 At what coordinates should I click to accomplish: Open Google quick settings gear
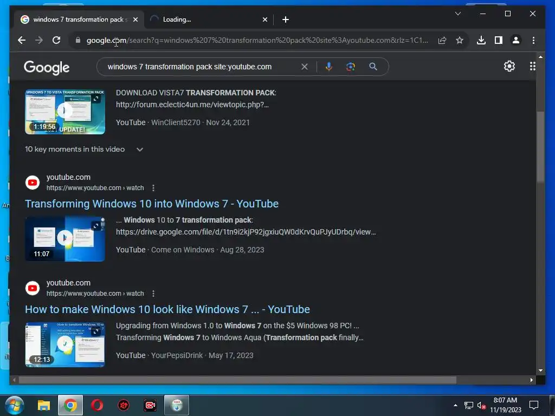point(509,66)
